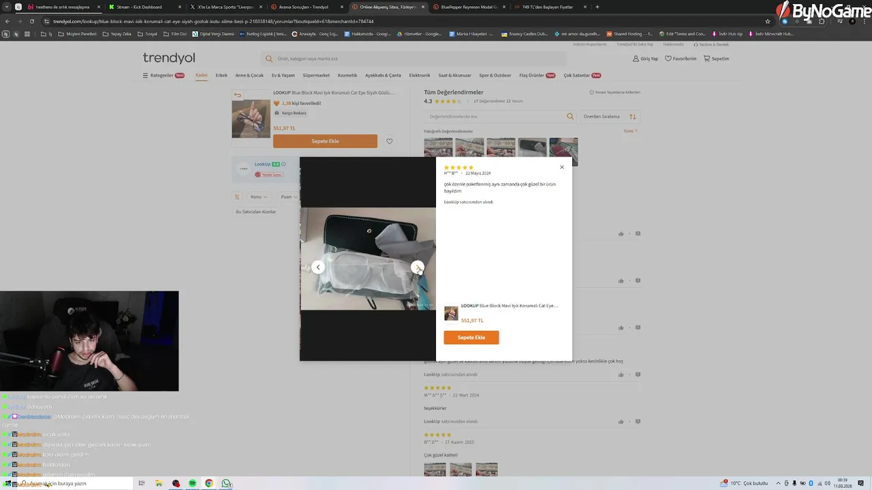872x490 pixels.
Task: Open WhatsApp from the taskbar
Action: (226, 483)
